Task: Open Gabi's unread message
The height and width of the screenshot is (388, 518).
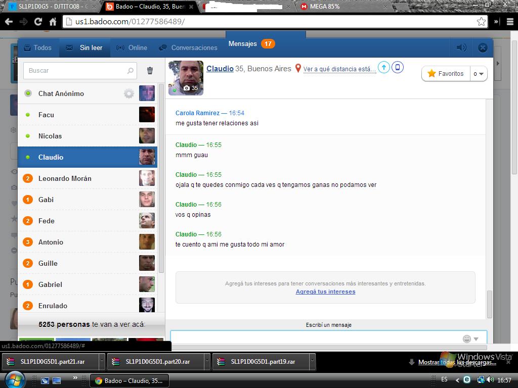Action: (x=88, y=200)
